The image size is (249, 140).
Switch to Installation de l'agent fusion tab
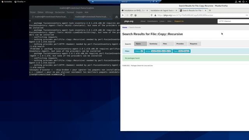[x=162, y=10]
